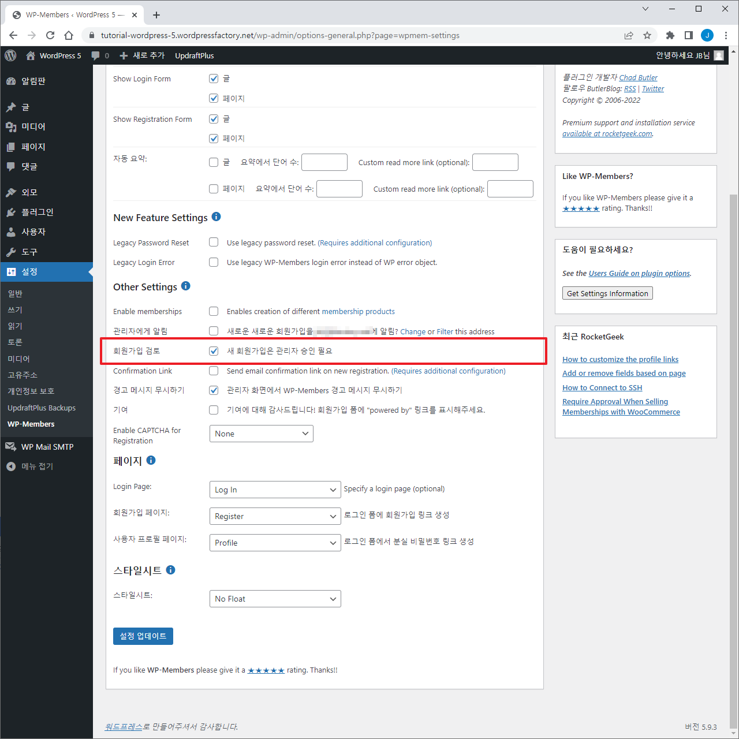
Task: Click Get Settings Information button
Action: pos(607,293)
